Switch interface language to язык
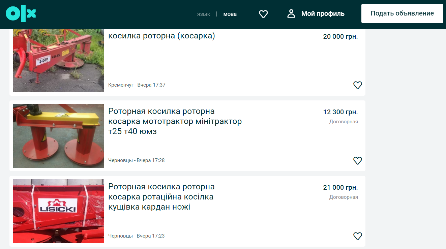 [x=204, y=14]
